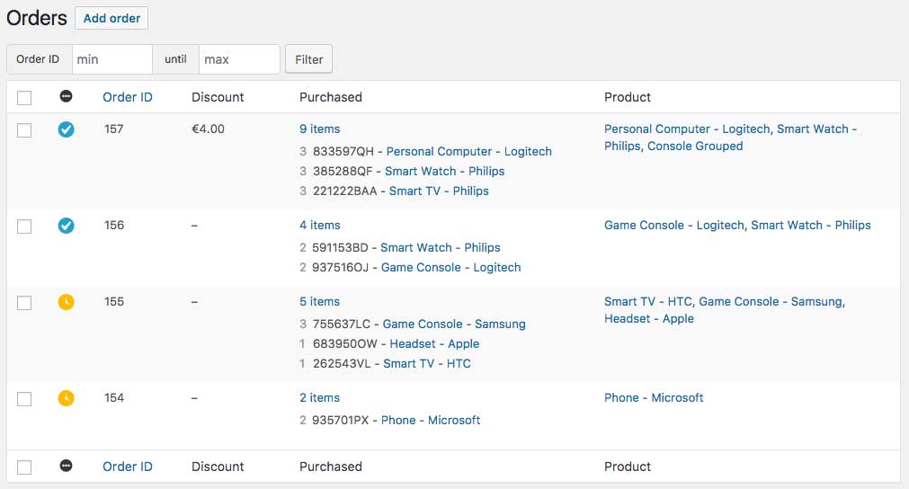Open Smart TV - HTC under 262543VL
This screenshot has height=489, width=909.
[x=427, y=363]
